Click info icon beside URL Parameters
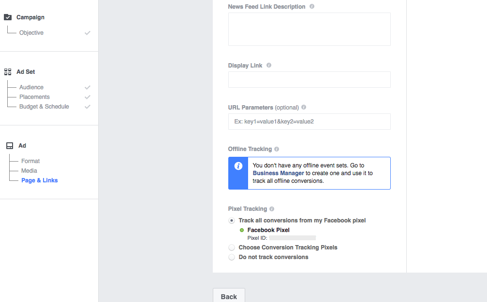Screen dimensions: 487x302 pyautogui.click(x=304, y=108)
